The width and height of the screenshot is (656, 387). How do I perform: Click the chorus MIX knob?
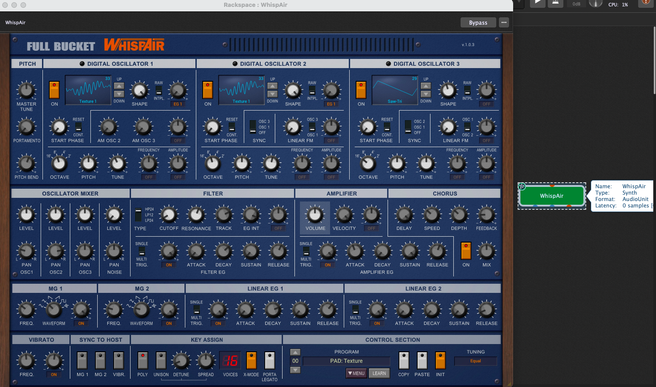pos(487,251)
